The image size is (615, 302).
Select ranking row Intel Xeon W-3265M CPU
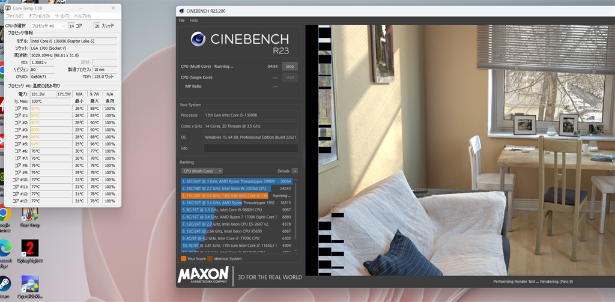click(237, 189)
